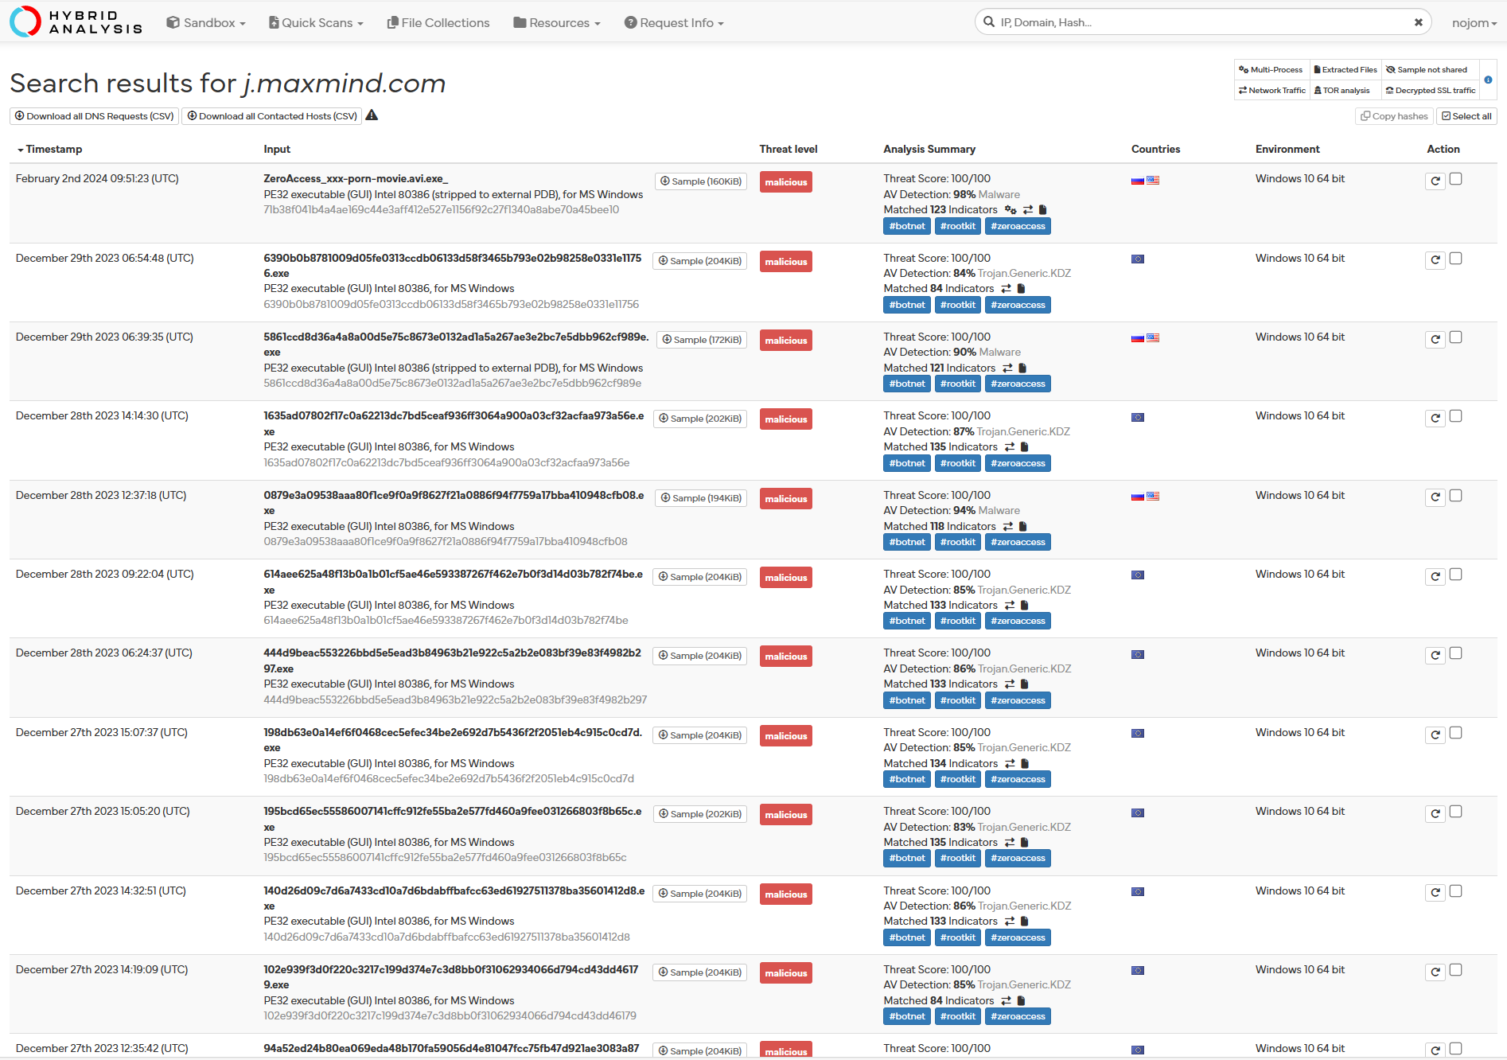Click the Russian flag in the ZeroAccess row
This screenshot has height=1060, width=1507.
[x=1138, y=181]
